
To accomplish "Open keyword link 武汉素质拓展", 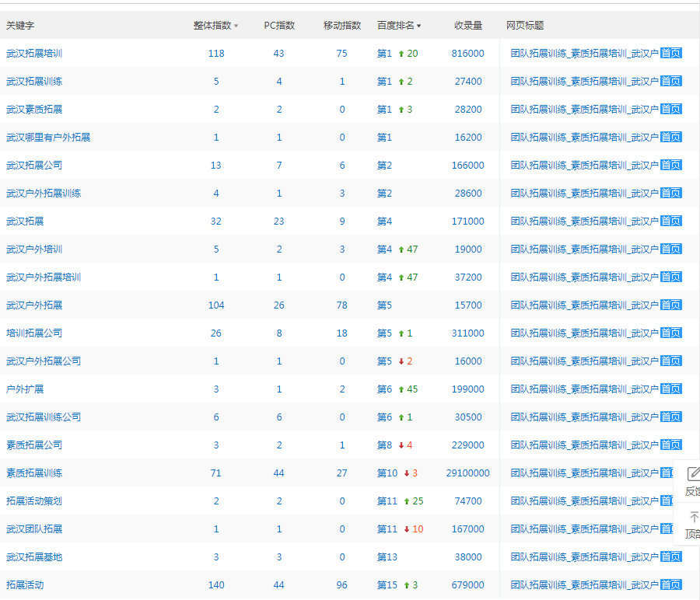I will 34,110.
